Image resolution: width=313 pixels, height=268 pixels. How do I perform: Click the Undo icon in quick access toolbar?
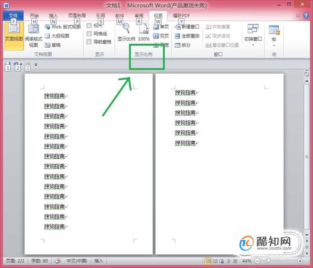(x=16, y=64)
